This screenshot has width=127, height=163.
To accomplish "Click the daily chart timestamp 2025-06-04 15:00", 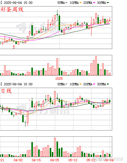I will [18, 84].
